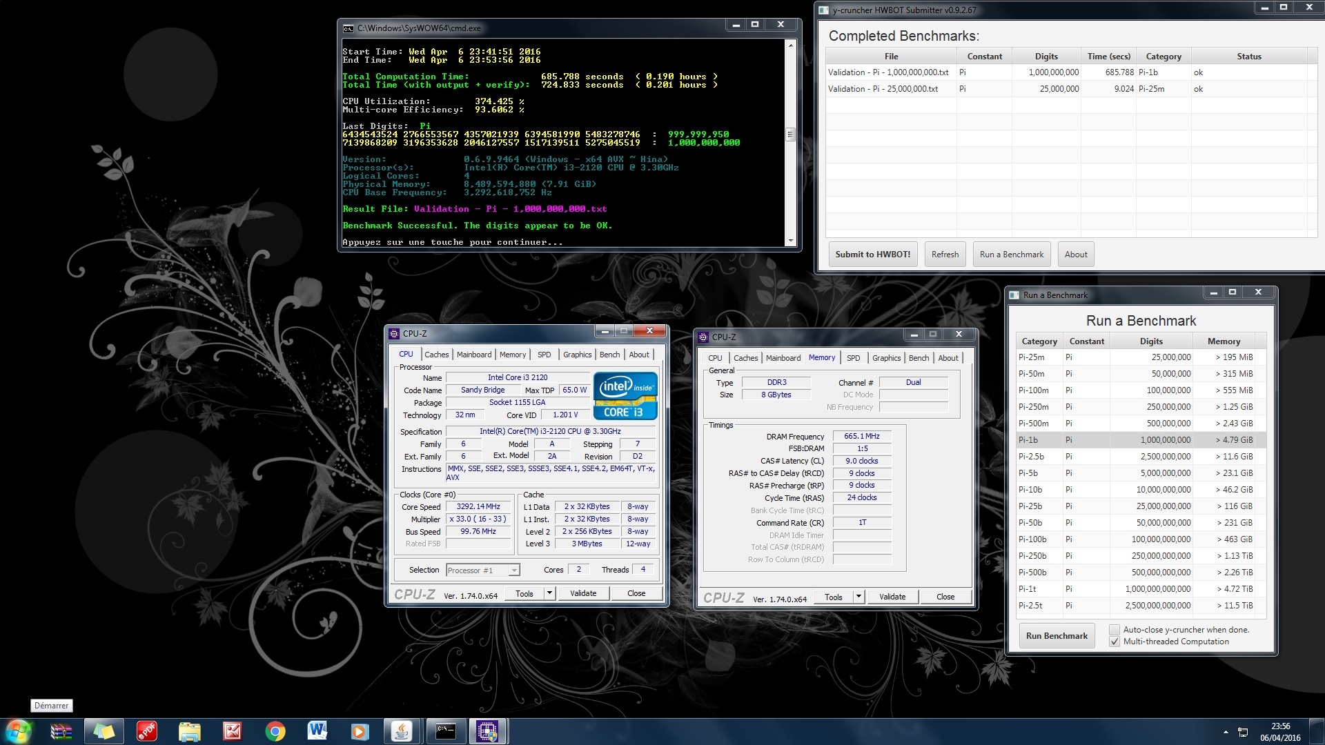Toggle Multi-threaded Computation checkbox

click(x=1114, y=642)
